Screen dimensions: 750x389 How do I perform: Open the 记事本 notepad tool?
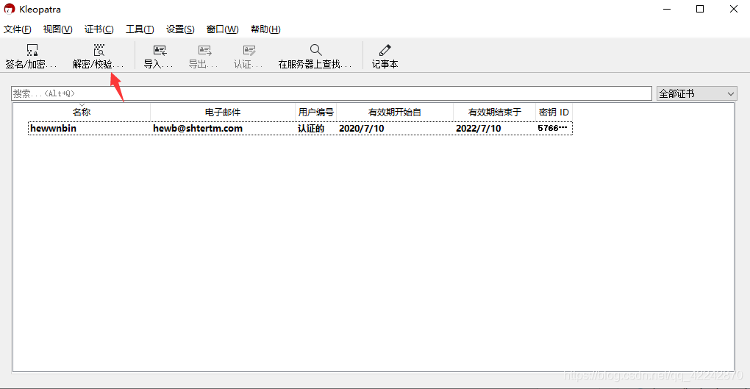[x=385, y=56]
